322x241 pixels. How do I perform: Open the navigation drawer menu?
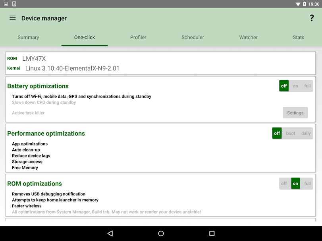(x=12, y=18)
